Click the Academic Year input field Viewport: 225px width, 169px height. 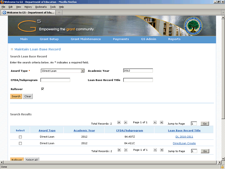138,70
